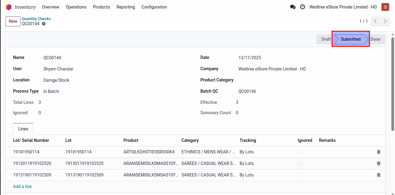Toggle Ignored checkbox for lot 1913190119102509
395x195 pixels.
(x=300, y=175)
